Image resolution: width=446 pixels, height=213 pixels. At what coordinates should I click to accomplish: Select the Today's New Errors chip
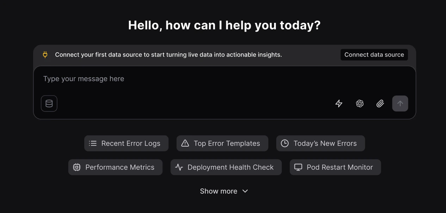click(x=320, y=143)
